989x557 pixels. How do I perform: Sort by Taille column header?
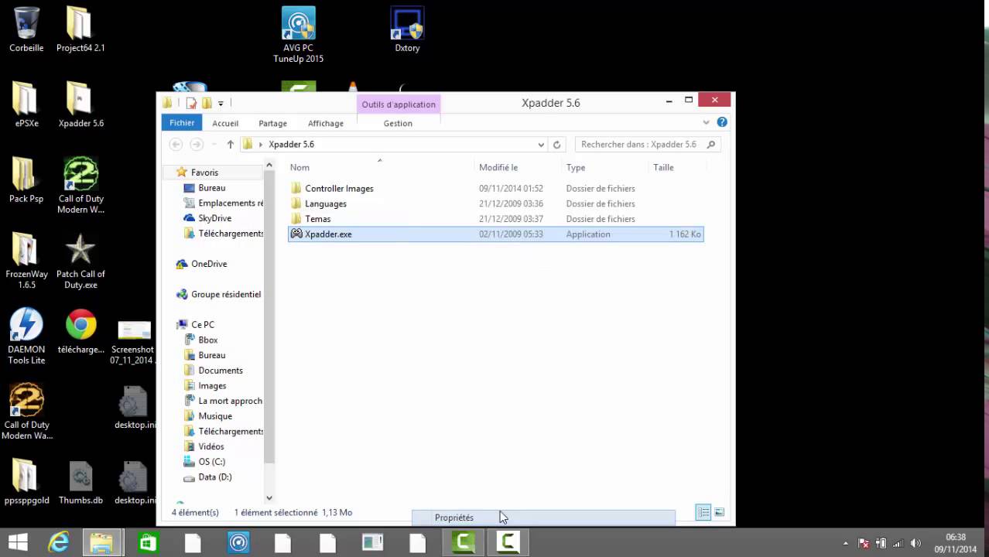click(676, 167)
